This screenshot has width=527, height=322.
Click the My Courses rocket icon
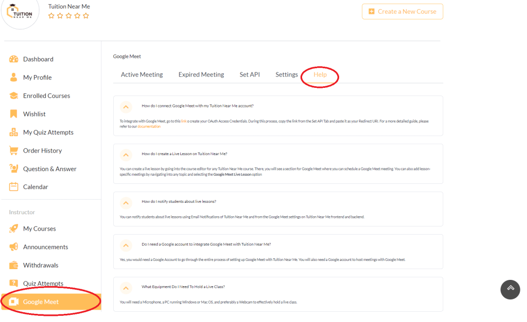(14, 229)
